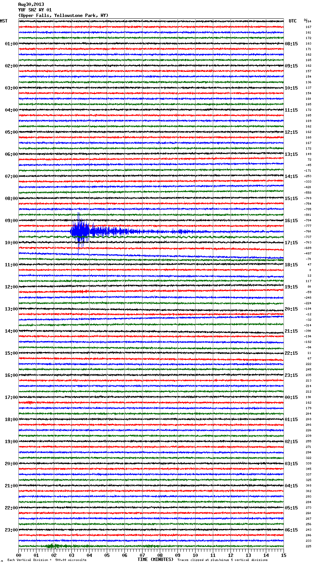Click the minute 00 tick label on bottom axis
The width and height of the screenshot is (313, 565).
(18, 555)
